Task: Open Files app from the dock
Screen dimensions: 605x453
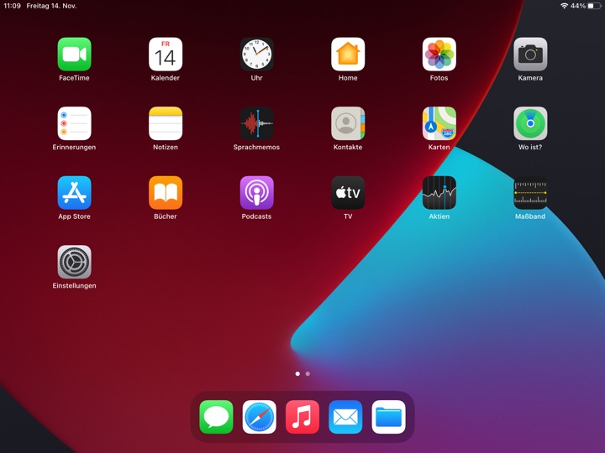Action: [x=388, y=417]
